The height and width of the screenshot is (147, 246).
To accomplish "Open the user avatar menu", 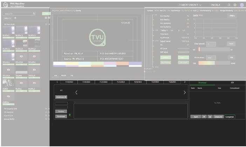I will pos(242,5).
